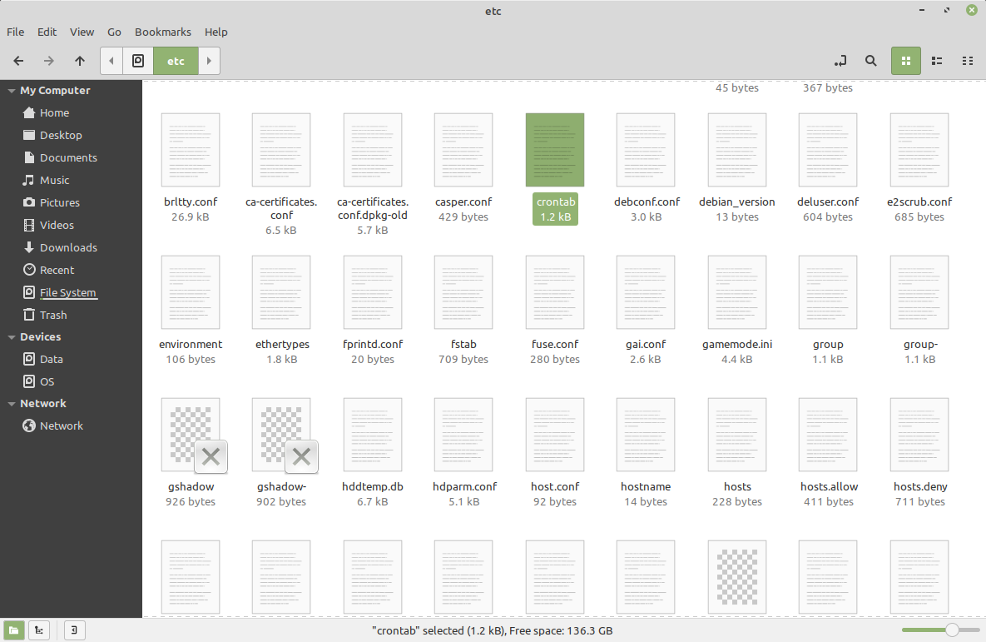Show places sidebar button in status bar
The width and height of the screenshot is (986, 642).
(14, 630)
